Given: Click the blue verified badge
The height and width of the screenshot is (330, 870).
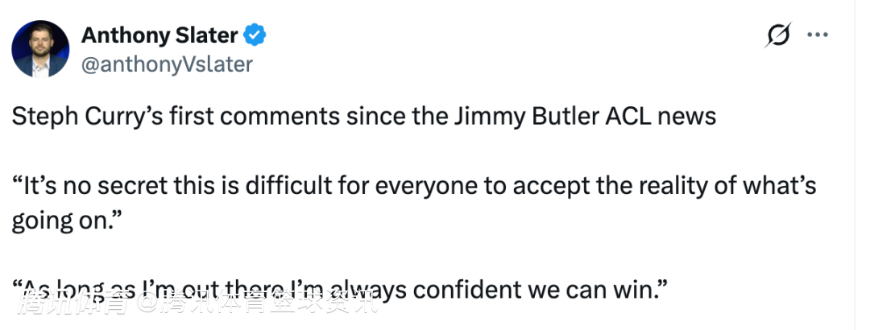Looking at the screenshot, I should [256, 35].
